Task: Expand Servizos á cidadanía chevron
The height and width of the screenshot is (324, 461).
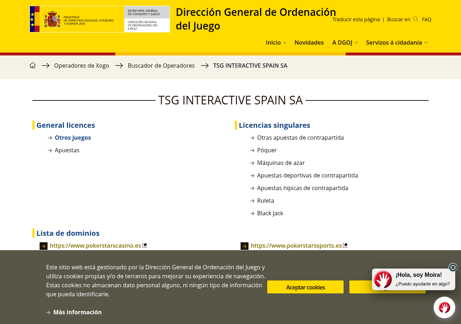Action: pos(426,43)
